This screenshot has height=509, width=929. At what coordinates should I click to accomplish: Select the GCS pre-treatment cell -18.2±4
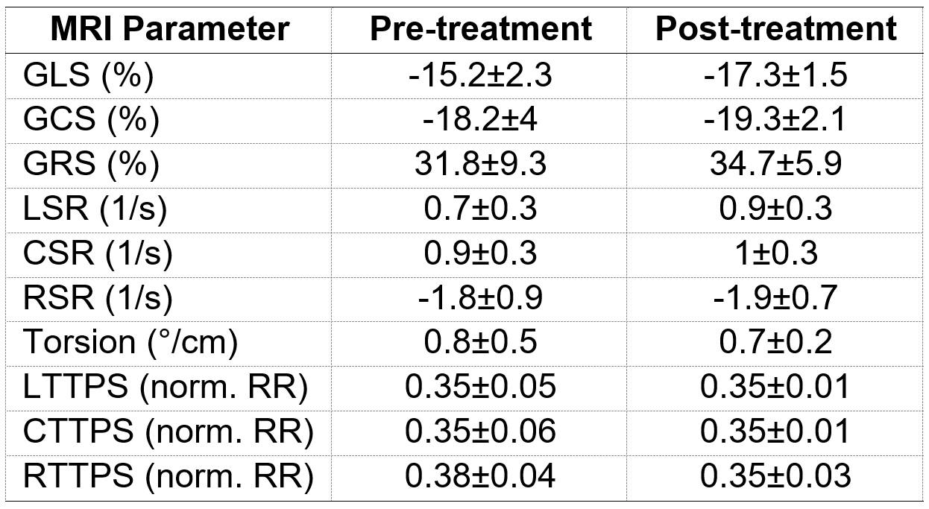point(481,120)
